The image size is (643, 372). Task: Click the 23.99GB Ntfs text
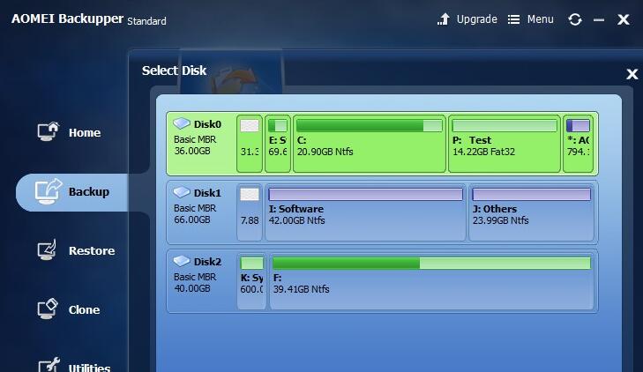(x=501, y=220)
